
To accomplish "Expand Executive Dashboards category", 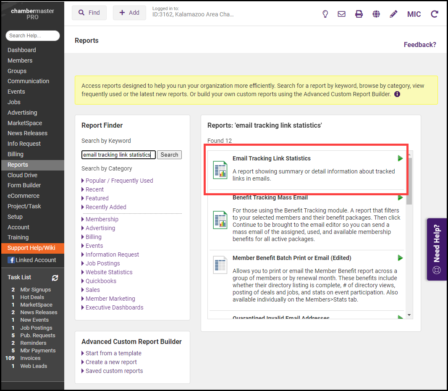I will tap(114, 307).
